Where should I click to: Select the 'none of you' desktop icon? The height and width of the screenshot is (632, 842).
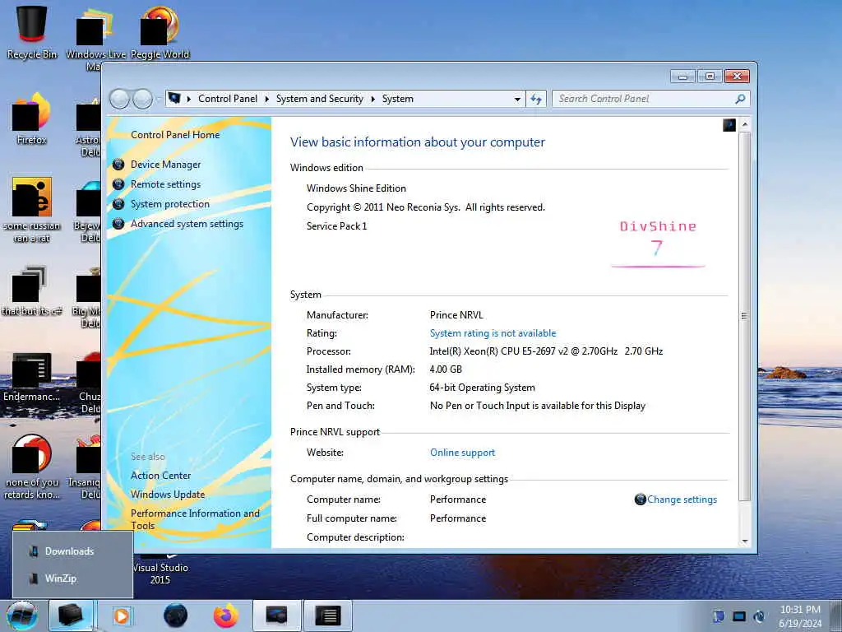coord(32,467)
